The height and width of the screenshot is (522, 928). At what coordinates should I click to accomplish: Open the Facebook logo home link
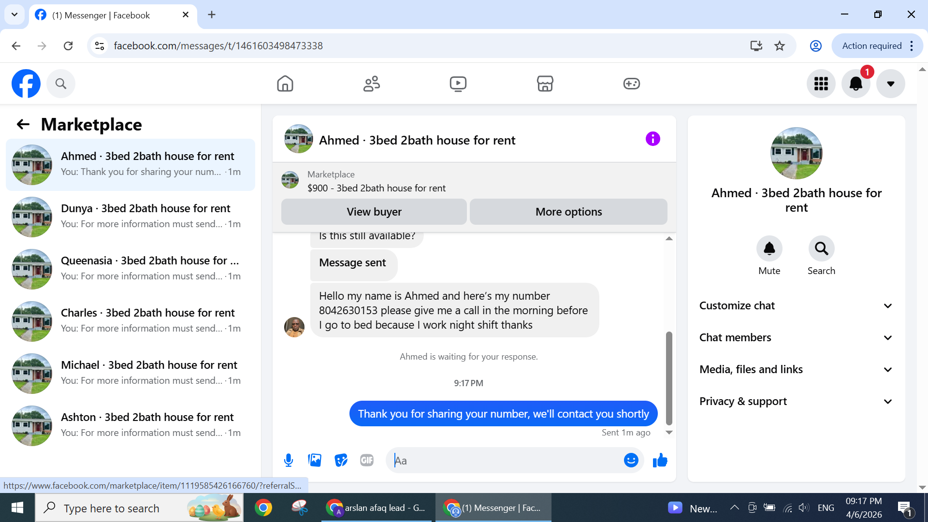pyautogui.click(x=26, y=84)
